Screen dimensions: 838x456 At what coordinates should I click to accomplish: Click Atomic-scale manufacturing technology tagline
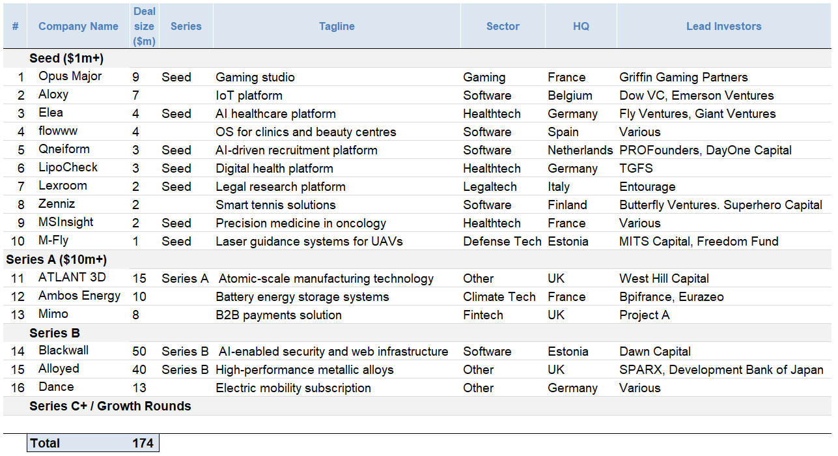click(326, 279)
